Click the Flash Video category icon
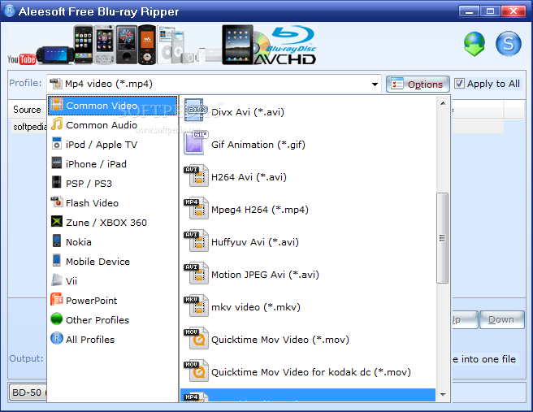Image resolution: width=533 pixels, height=412 pixels. pos(57,202)
